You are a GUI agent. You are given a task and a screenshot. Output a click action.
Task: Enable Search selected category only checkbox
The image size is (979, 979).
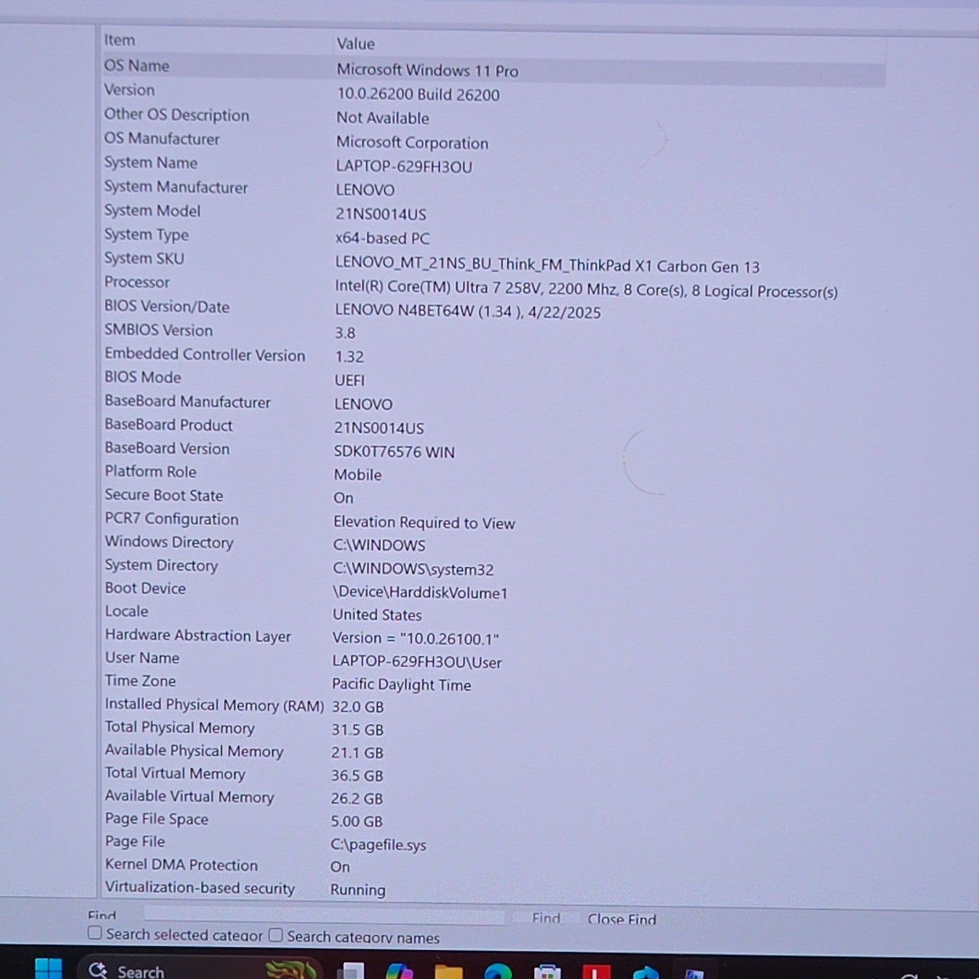(x=95, y=933)
